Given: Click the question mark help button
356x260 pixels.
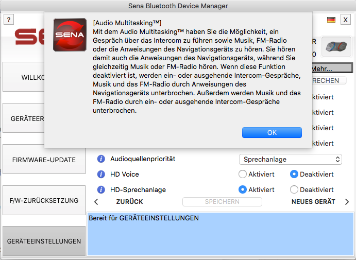Looking at the screenshot, I should pyautogui.click(x=9, y=20).
